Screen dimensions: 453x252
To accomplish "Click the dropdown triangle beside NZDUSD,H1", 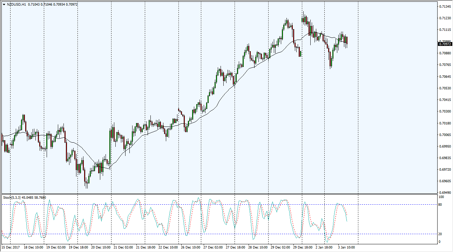I will (x=4, y=5).
